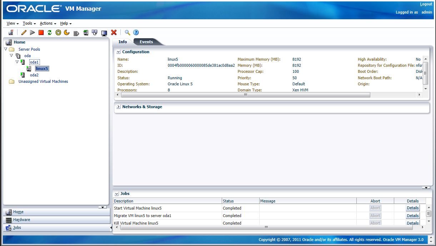Switch to the Events tab
The width and height of the screenshot is (436, 246).
(x=146, y=42)
